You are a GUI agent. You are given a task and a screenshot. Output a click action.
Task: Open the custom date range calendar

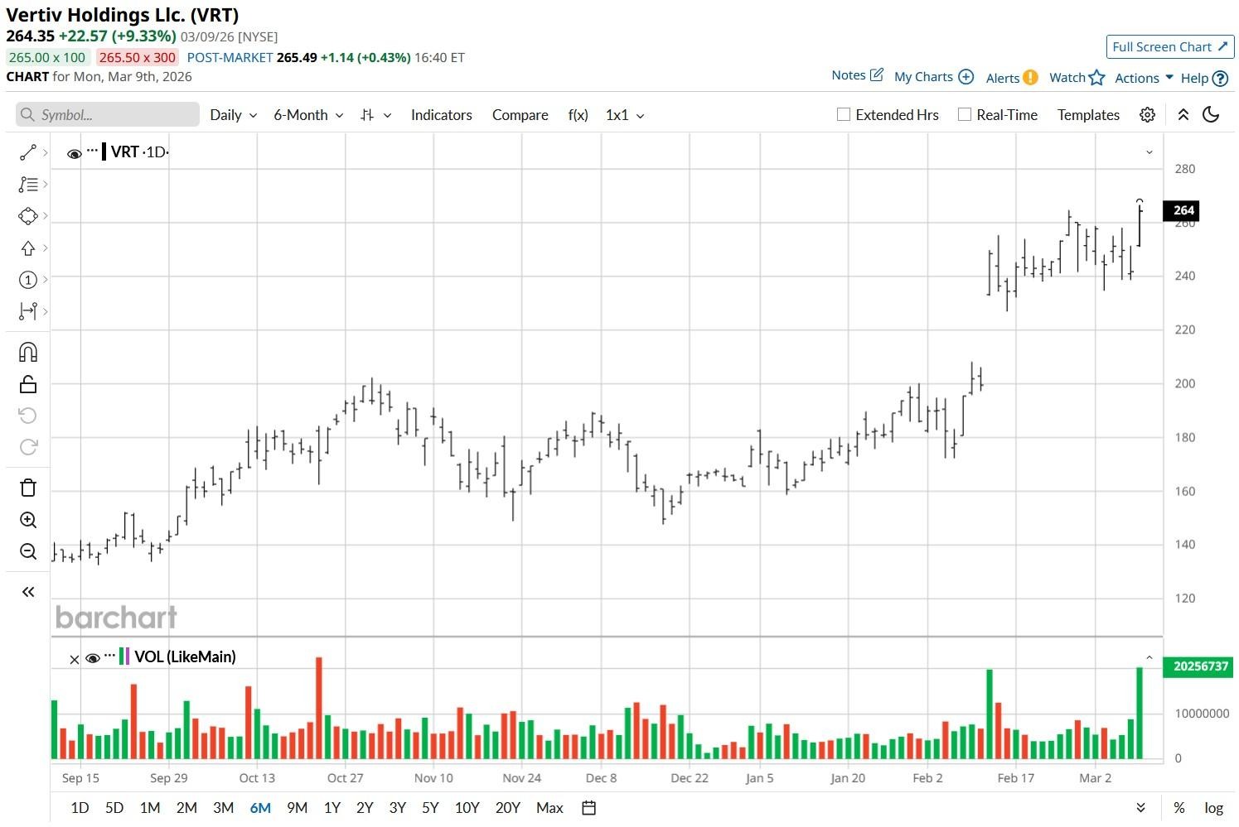[x=589, y=808]
